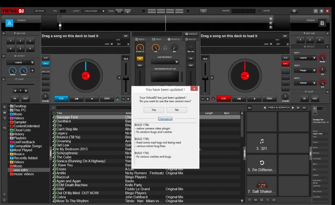Add effect slot plus on deck A
335x205 pixels.
coord(32,70)
